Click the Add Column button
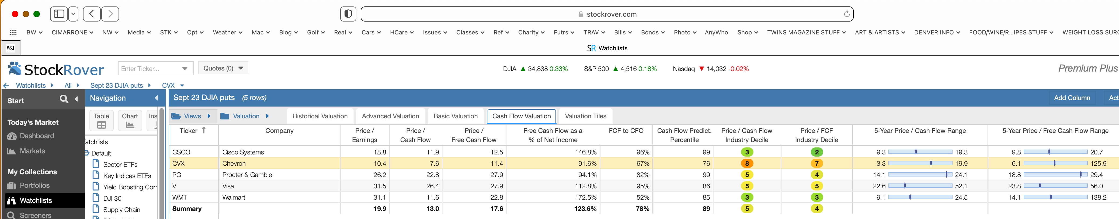Viewport: 1119px width, 219px height. pos(1072,98)
